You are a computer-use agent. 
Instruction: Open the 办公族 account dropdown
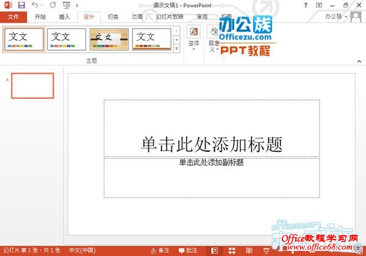pyautogui.click(x=336, y=16)
